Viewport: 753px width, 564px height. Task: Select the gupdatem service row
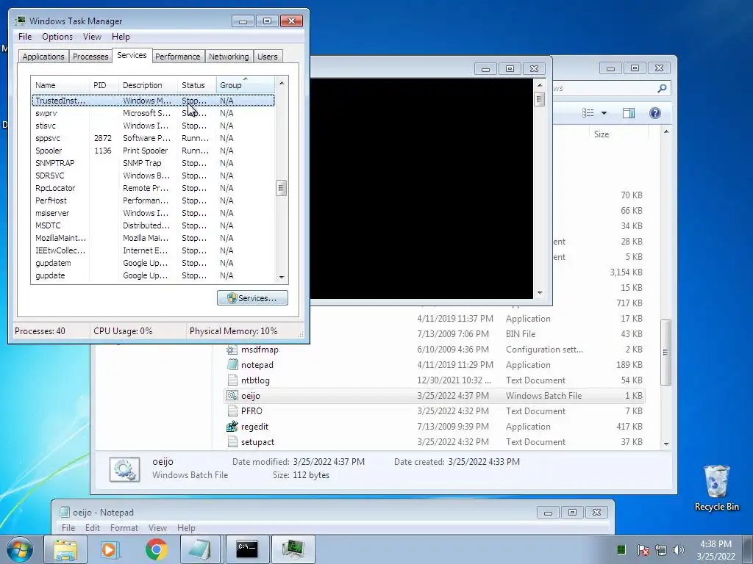point(153,263)
